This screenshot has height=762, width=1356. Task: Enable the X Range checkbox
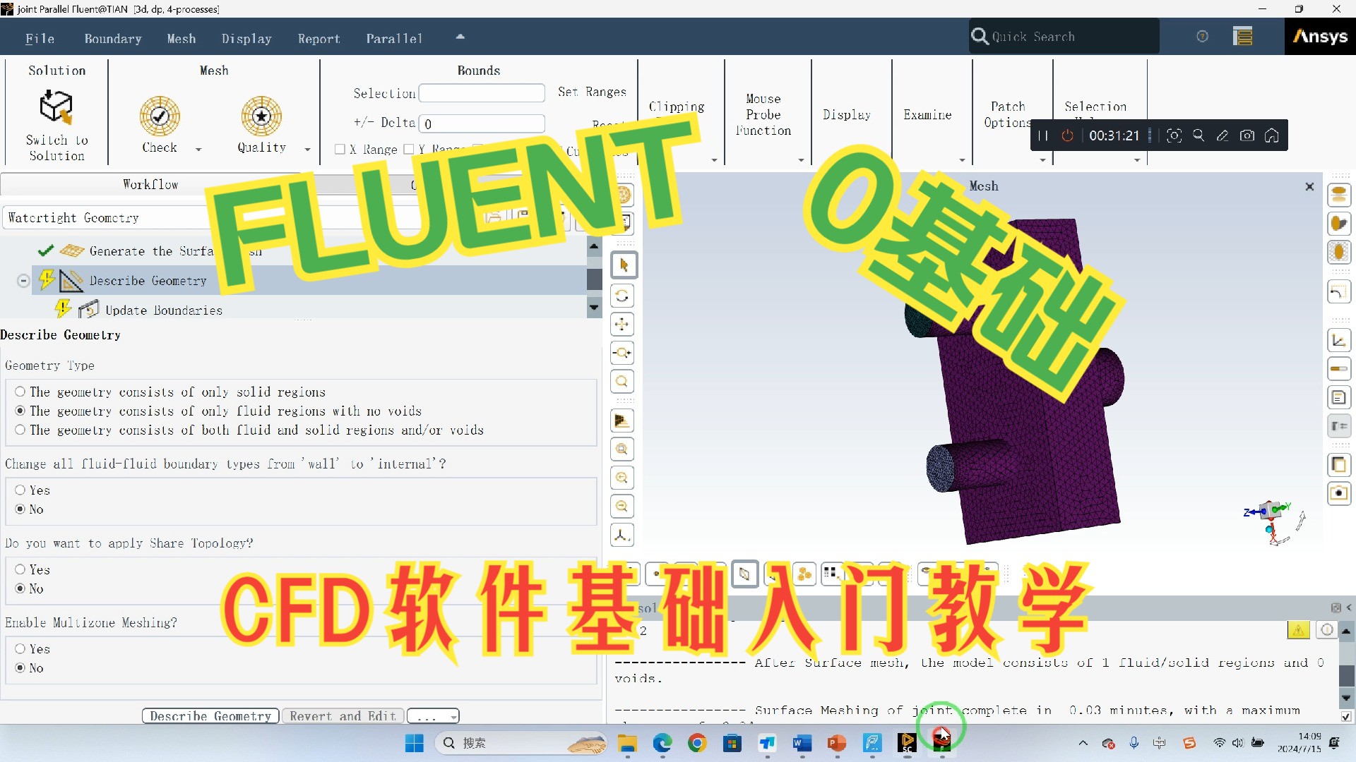point(340,149)
